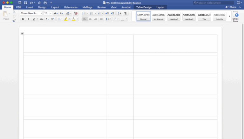Switch to the Mailings tab

pyautogui.click(x=87, y=7)
